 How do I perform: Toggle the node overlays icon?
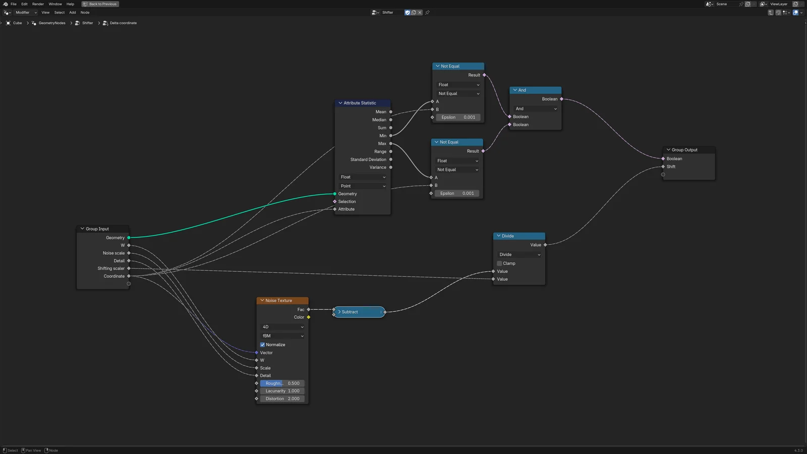point(795,13)
